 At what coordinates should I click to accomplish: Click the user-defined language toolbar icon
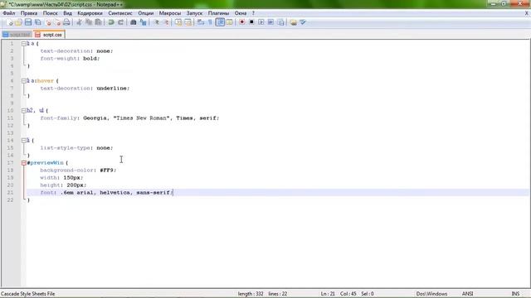click(230, 22)
